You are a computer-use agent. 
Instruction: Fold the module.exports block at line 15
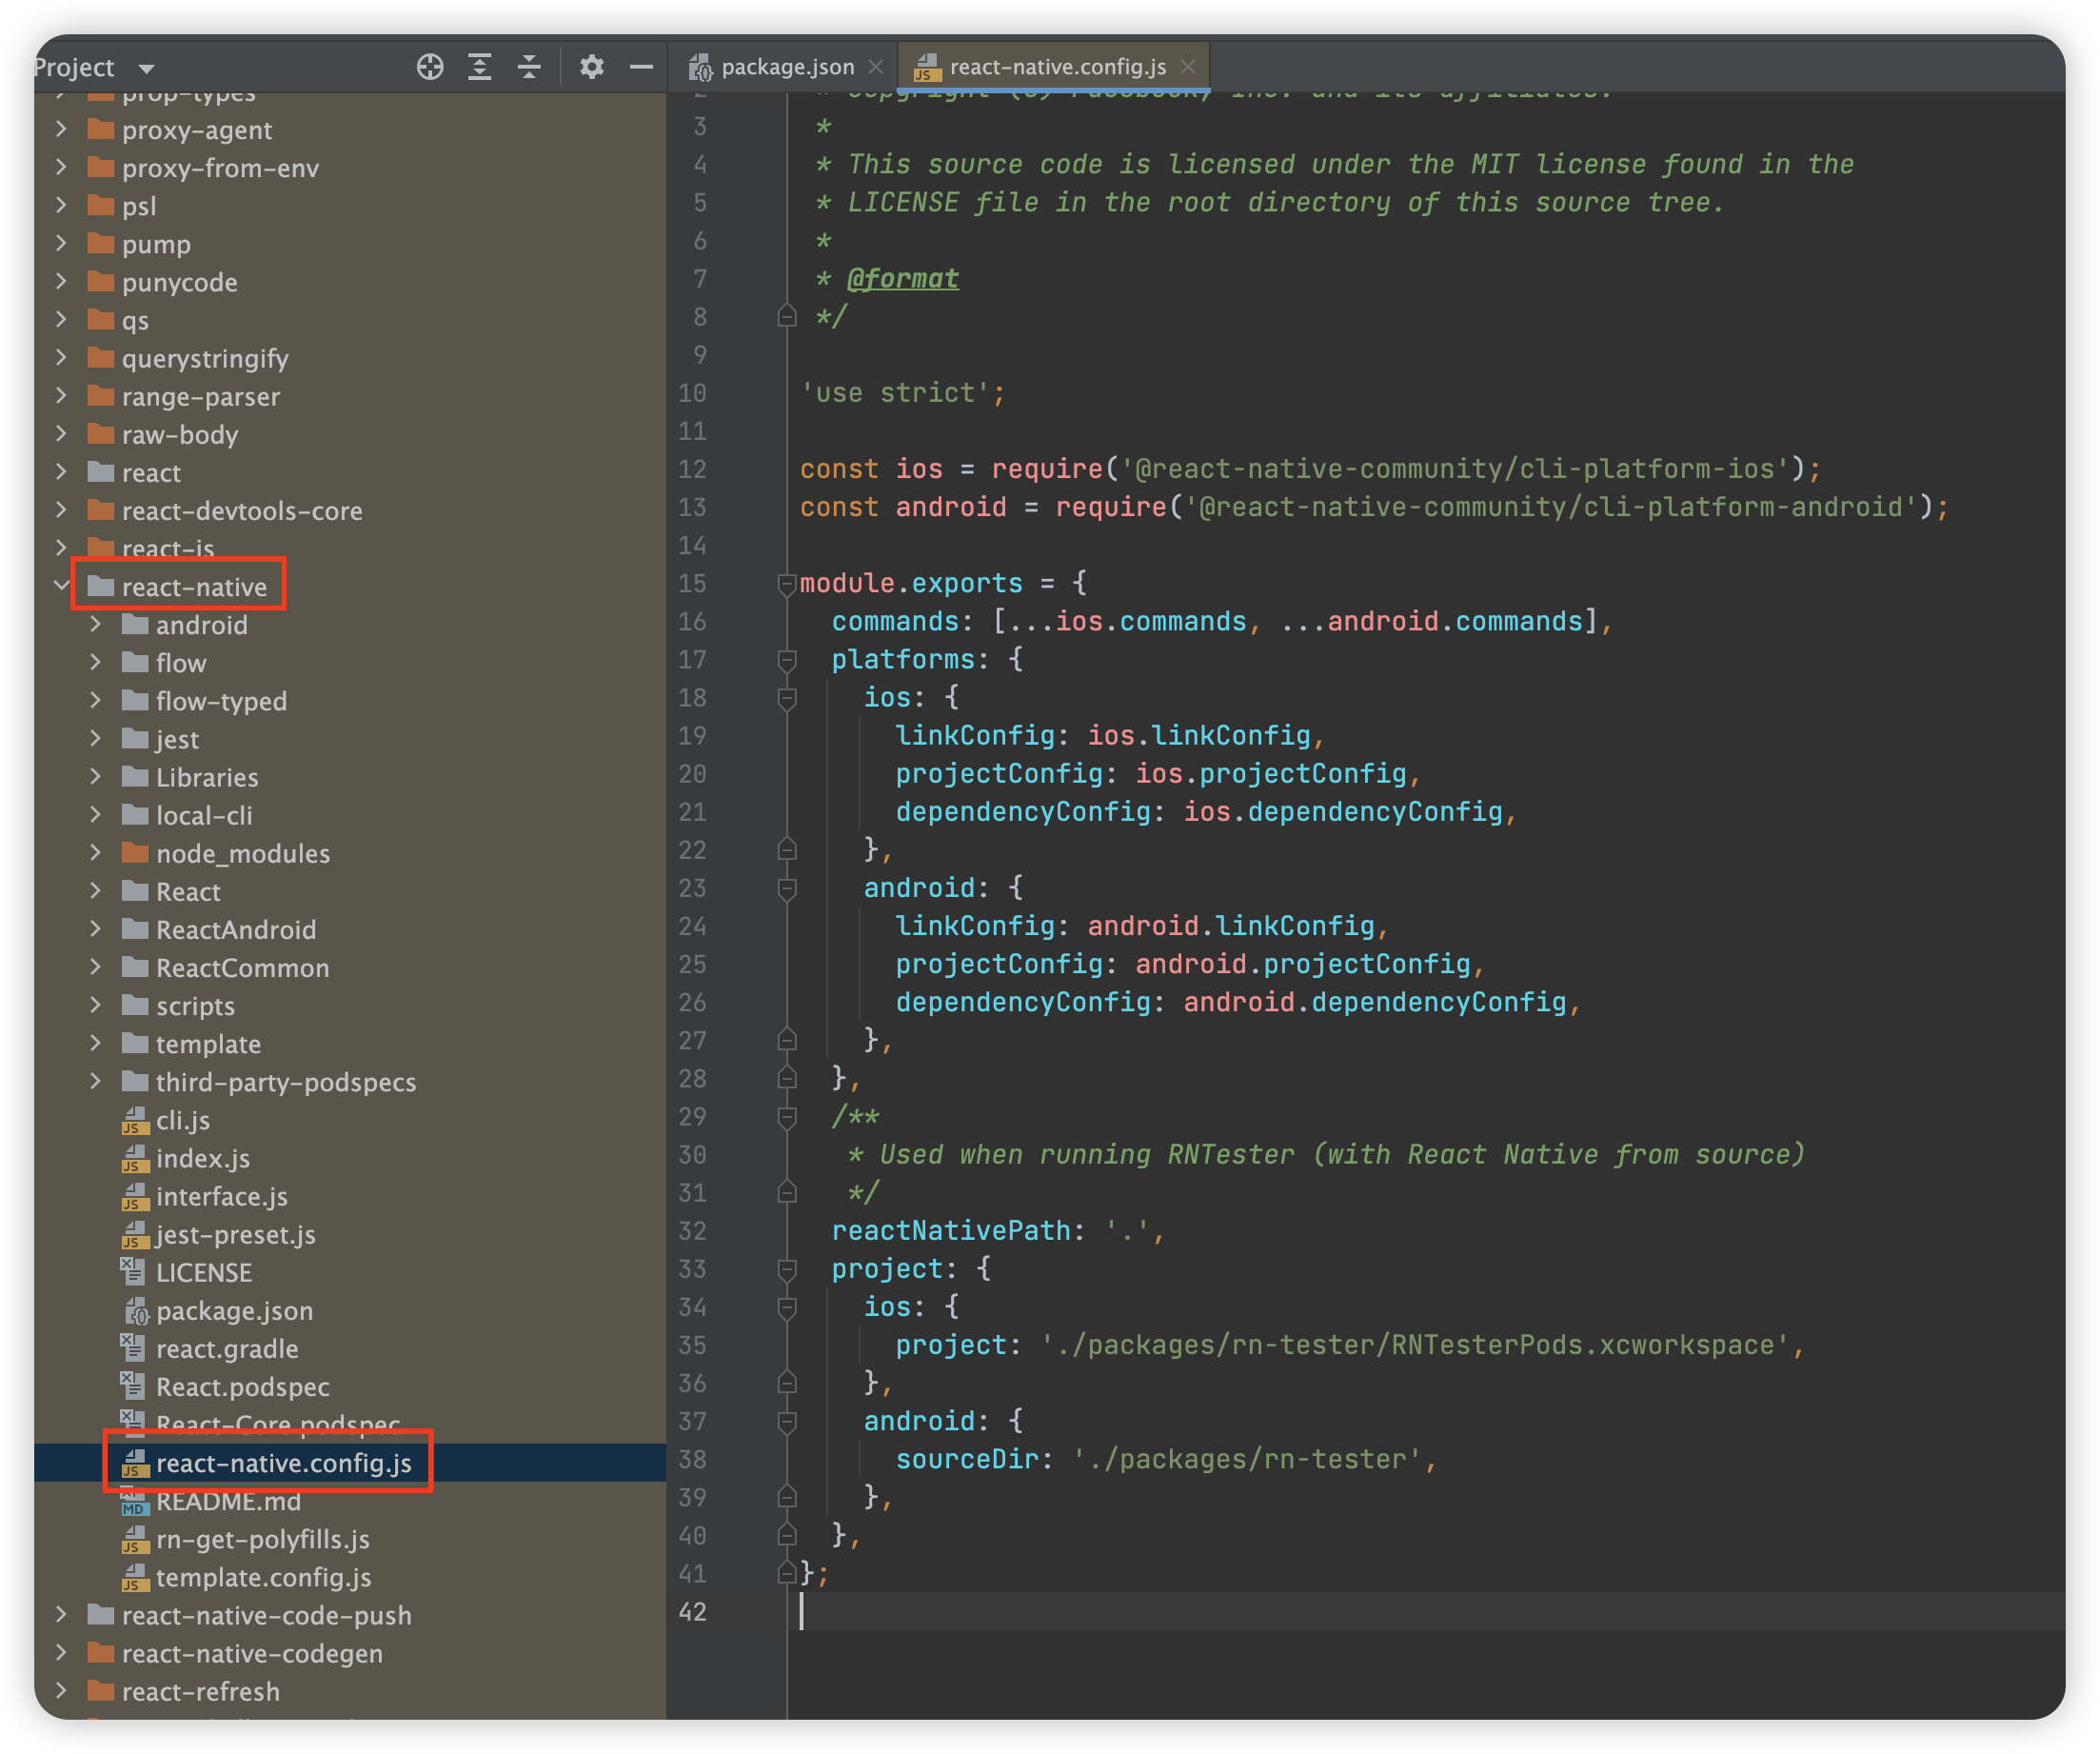click(x=787, y=584)
